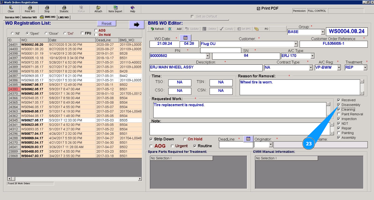Click the PO icon in editor toolbar
The height and width of the screenshot is (200, 374).
(x=256, y=29)
